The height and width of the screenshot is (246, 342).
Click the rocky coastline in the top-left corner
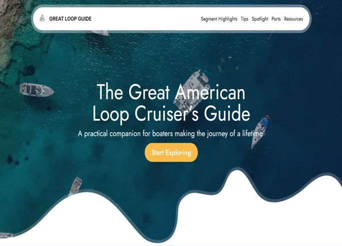(10, 30)
